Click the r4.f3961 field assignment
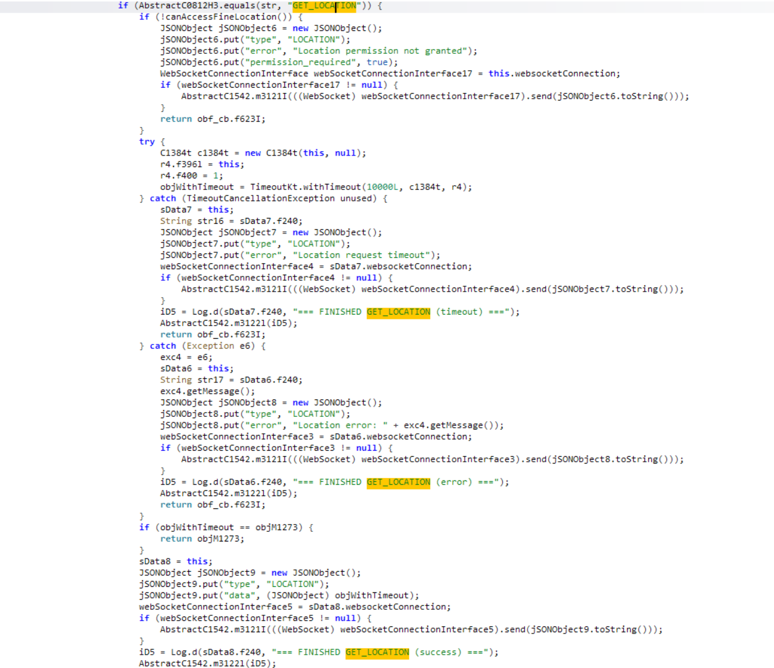 [181, 165]
